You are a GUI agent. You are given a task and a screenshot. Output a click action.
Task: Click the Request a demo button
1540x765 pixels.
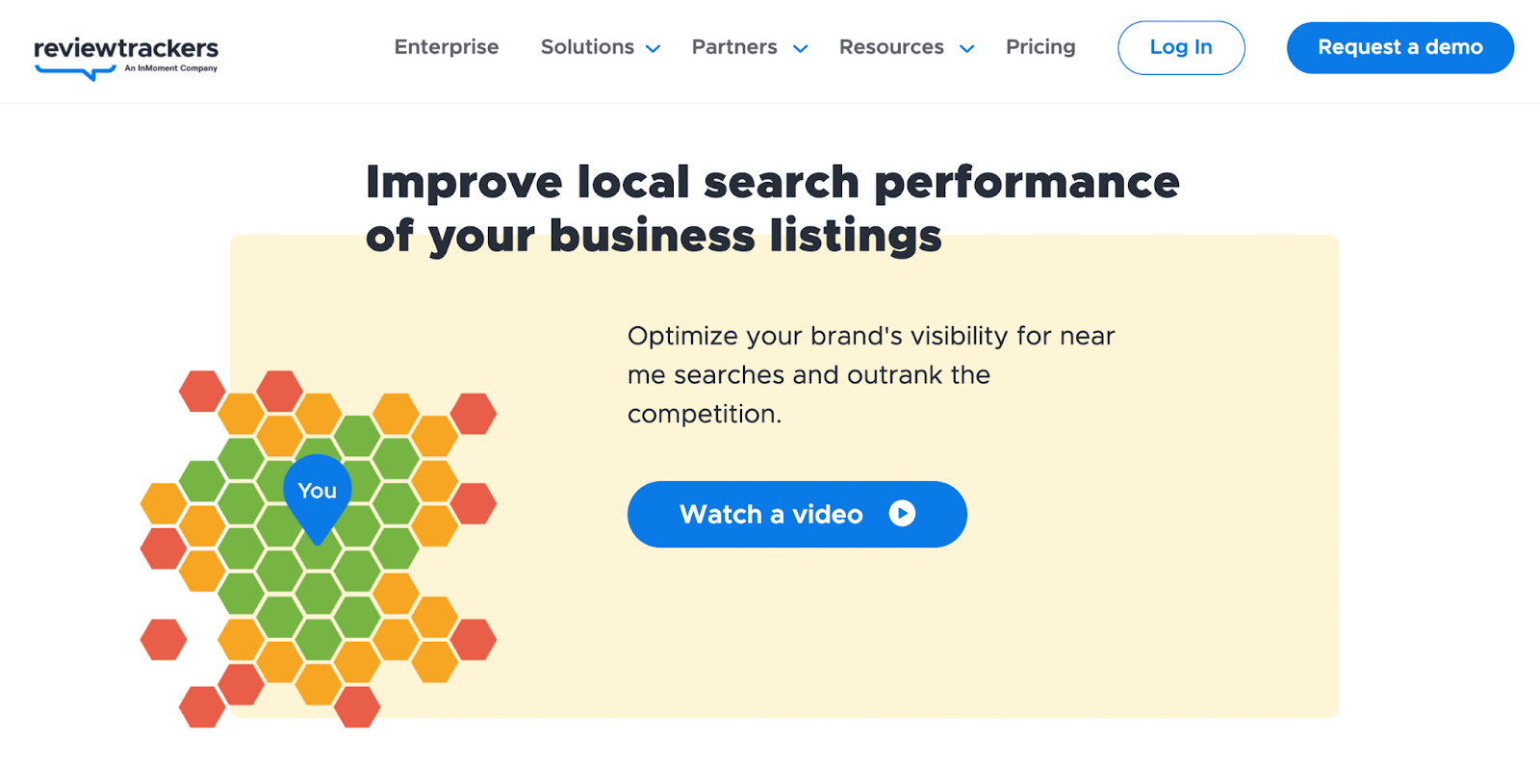coord(1400,47)
